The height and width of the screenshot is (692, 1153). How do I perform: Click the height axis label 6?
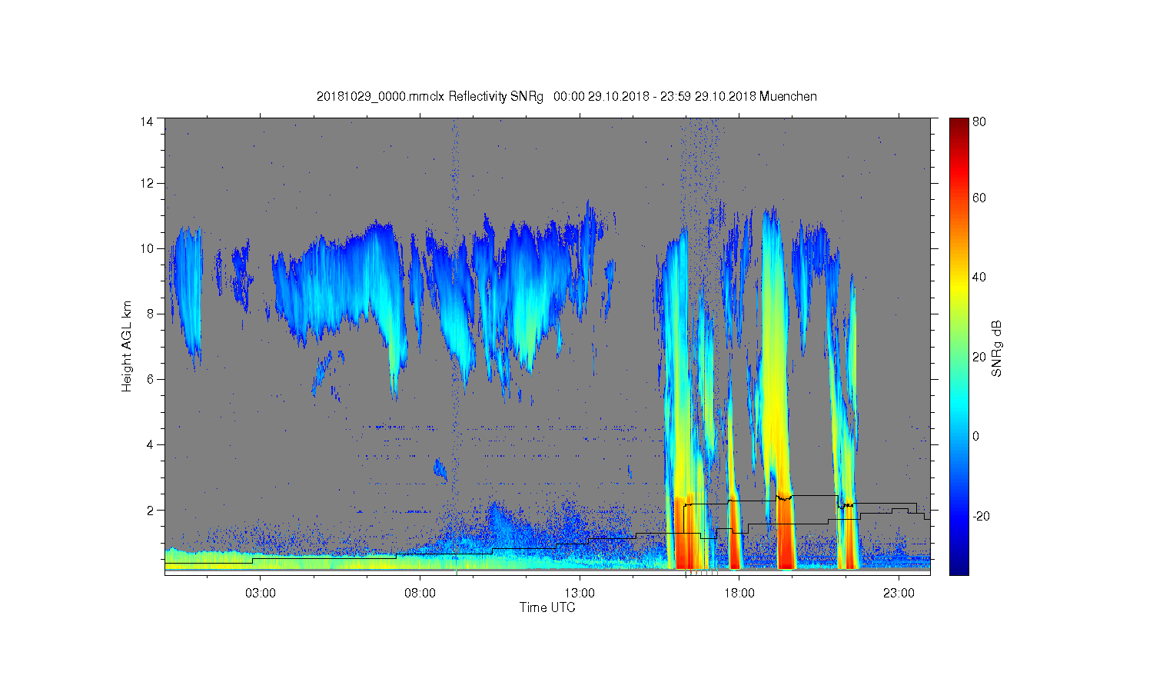point(150,379)
